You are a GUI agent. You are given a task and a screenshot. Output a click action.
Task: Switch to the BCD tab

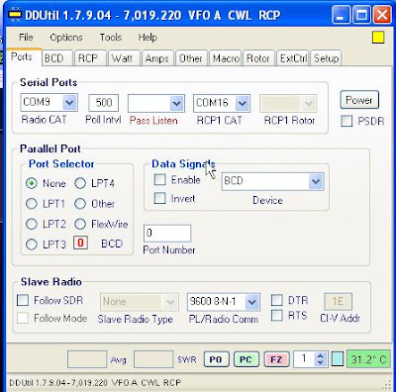56,58
